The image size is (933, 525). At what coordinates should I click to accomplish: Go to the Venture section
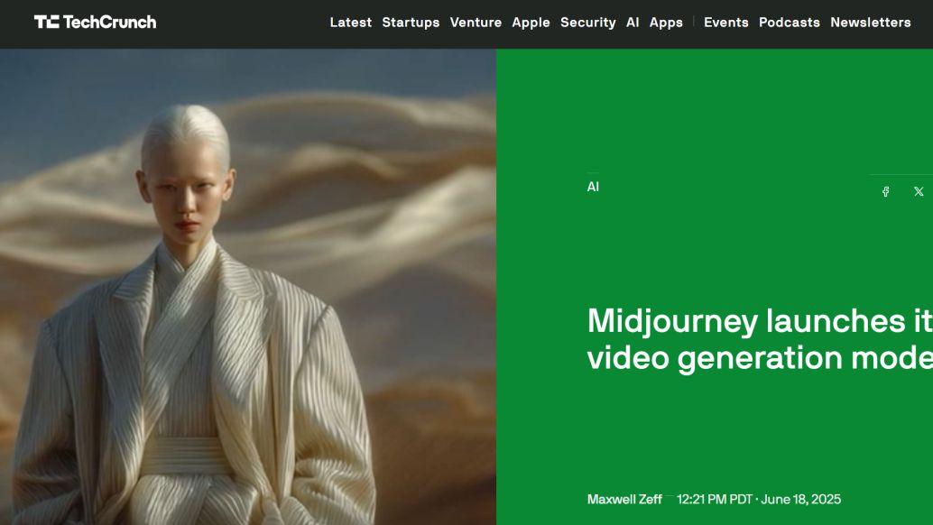point(476,22)
